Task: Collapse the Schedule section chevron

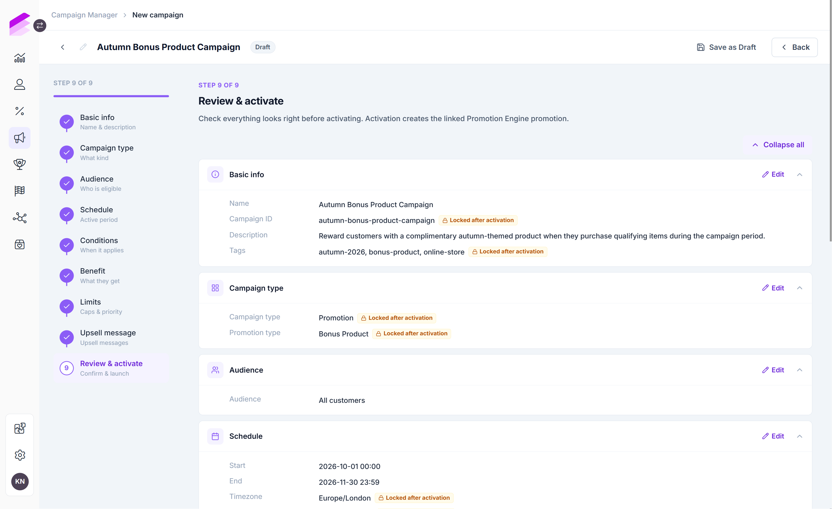Action: (x=800, y=436)
